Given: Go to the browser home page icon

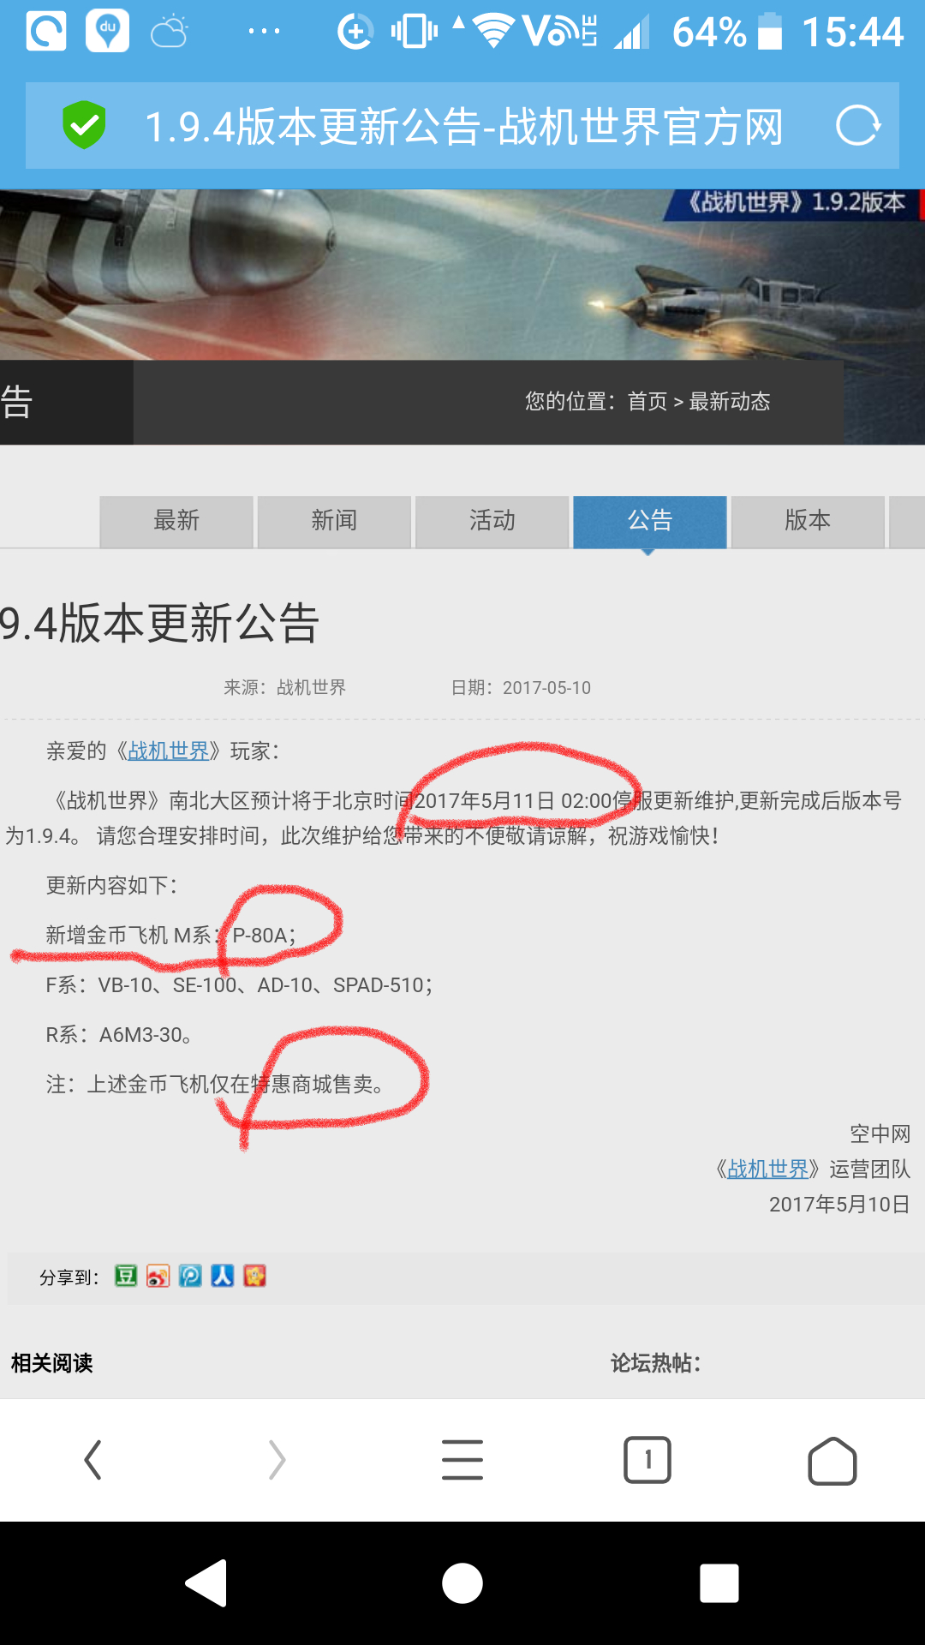Looking at the screenshot, I should point(832,1461).
